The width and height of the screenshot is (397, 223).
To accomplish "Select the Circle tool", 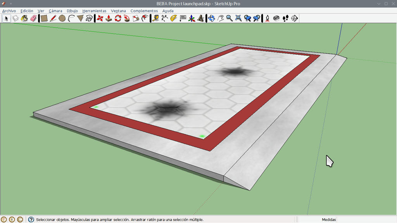I will 62,18.
